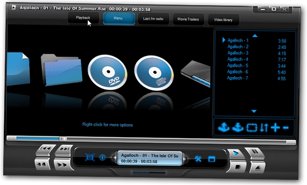The height and width of the screenshot is (185, 307).
Task: Open the info icon on control bar
Action: (102, 158)
